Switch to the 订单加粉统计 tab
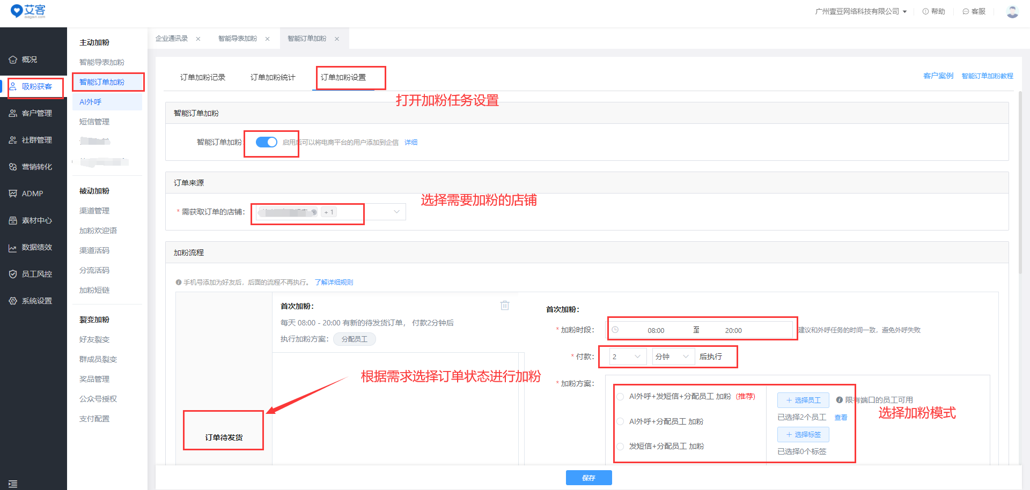Image resolution: width=1030 pixels, height=490 pixels. pyautogui.click(x=273, y=77)
